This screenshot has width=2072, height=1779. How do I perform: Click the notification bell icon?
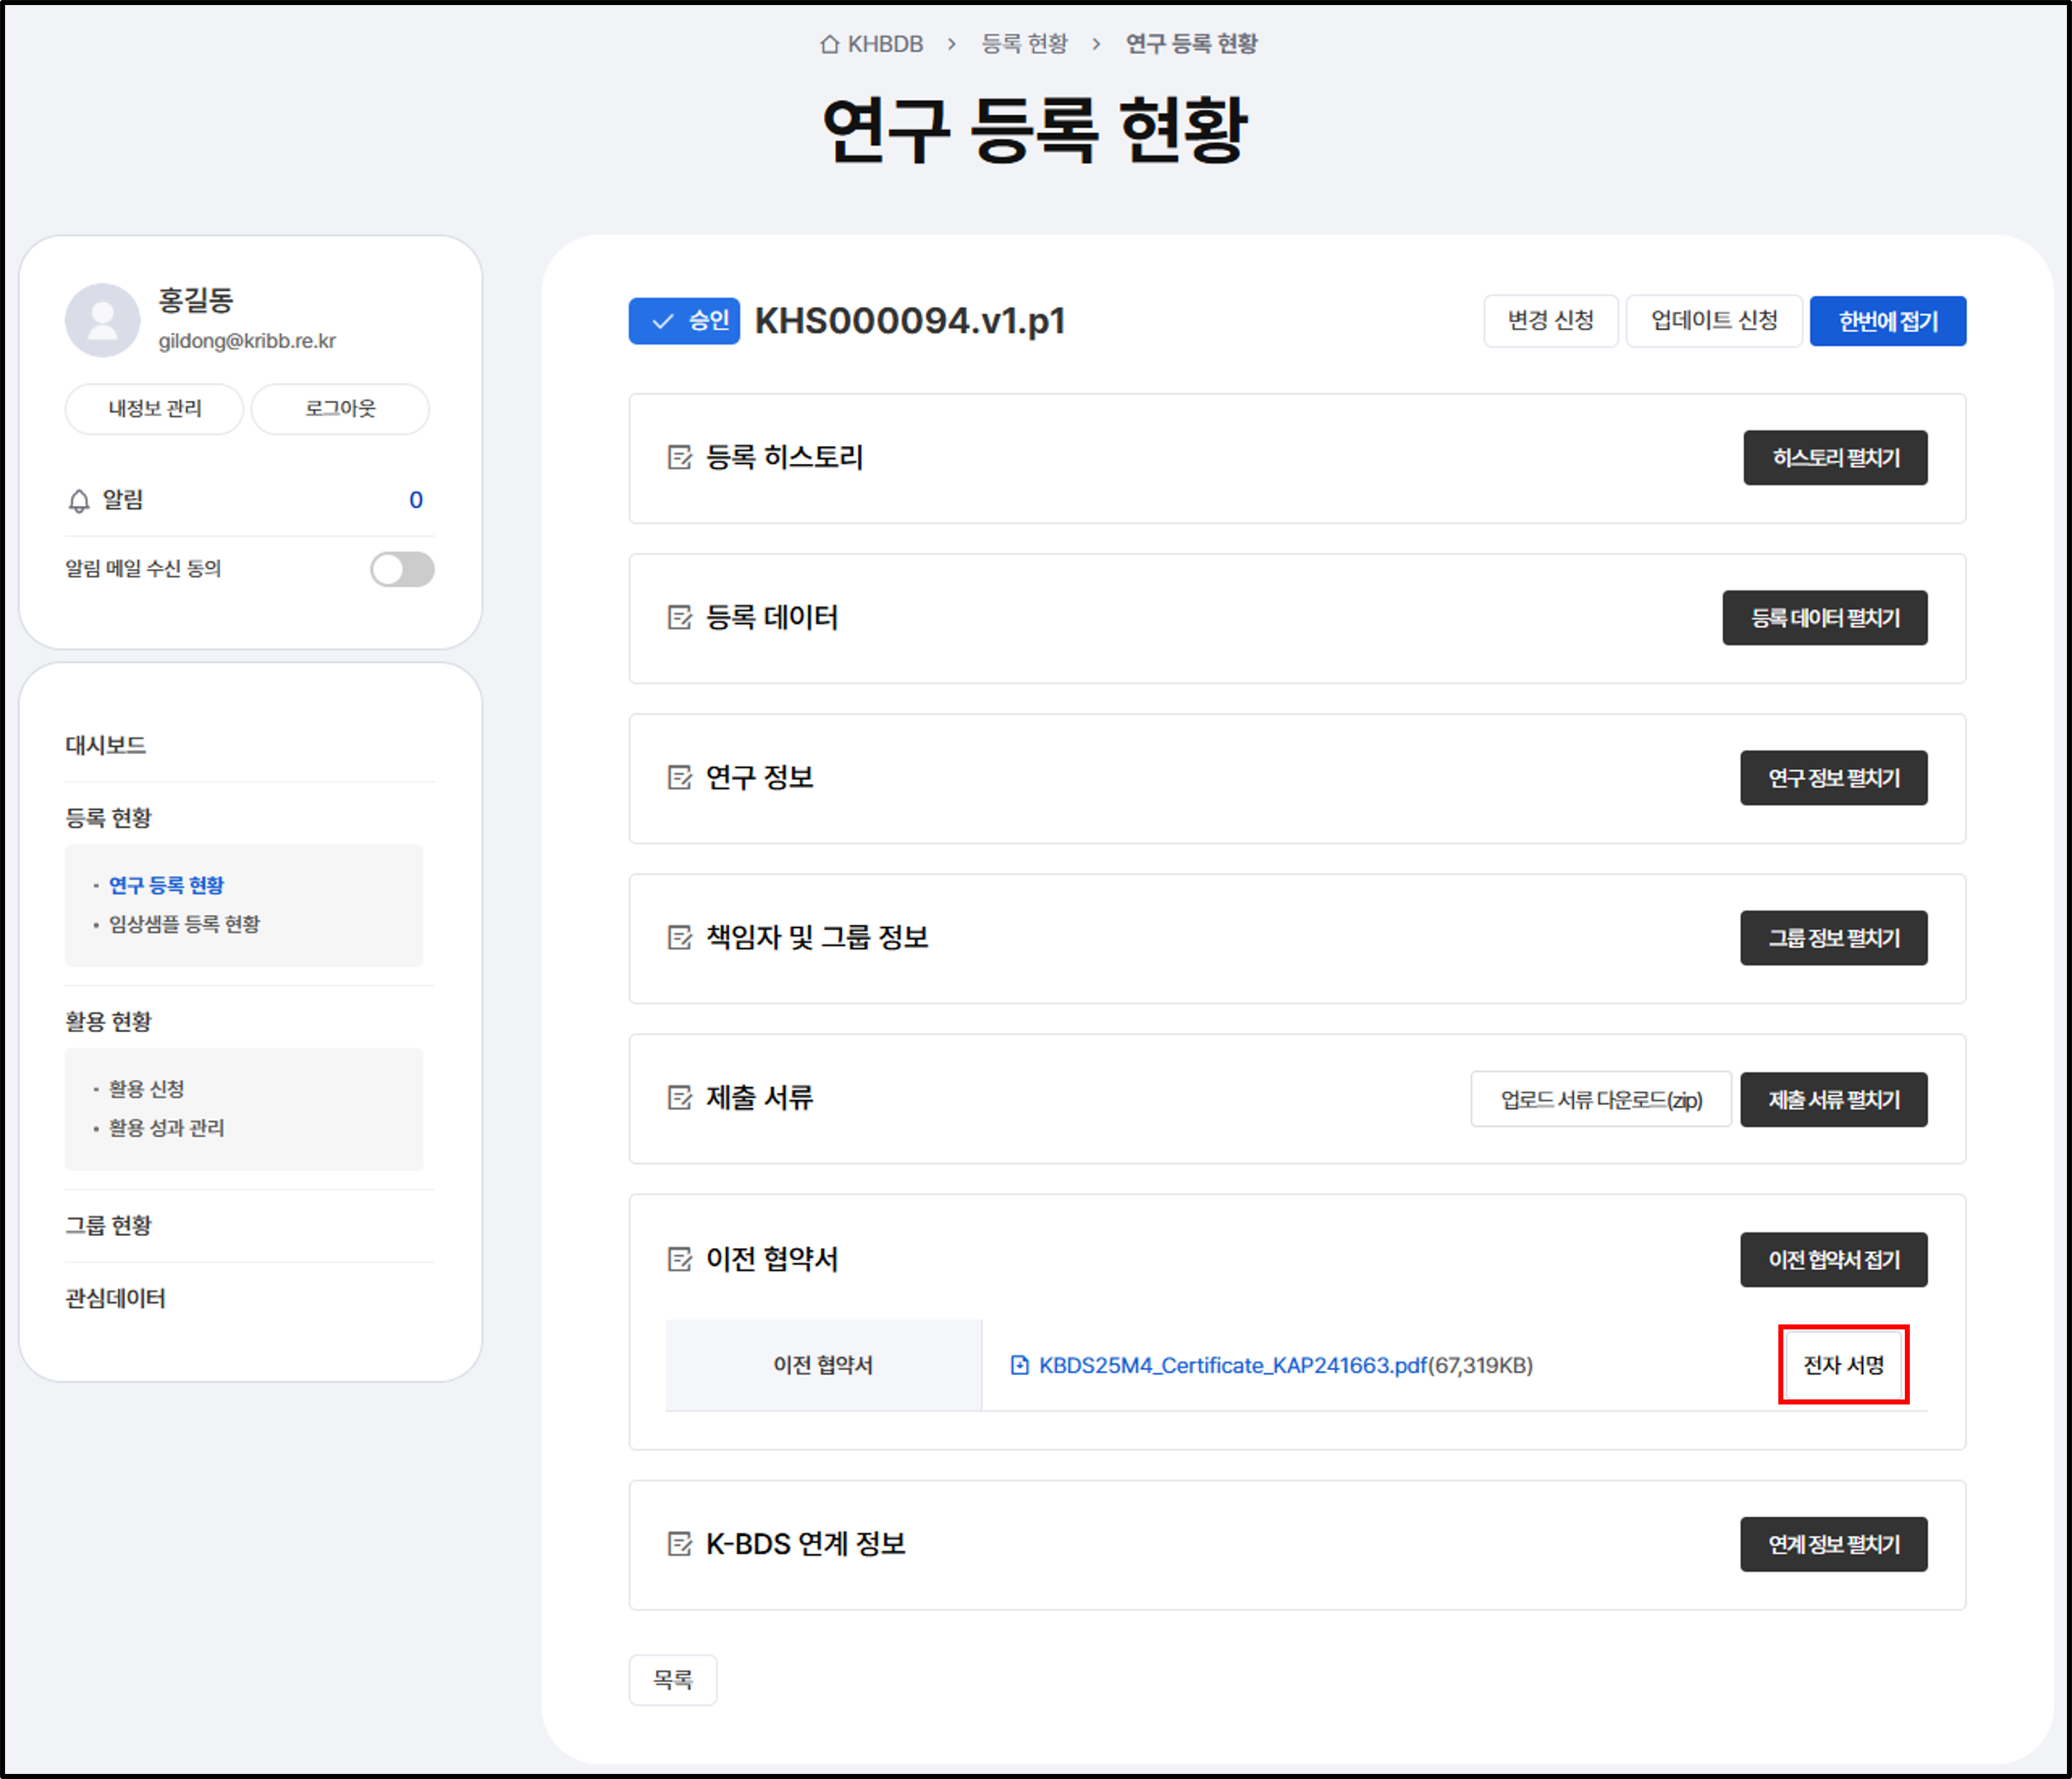click(x=78, y=500)
